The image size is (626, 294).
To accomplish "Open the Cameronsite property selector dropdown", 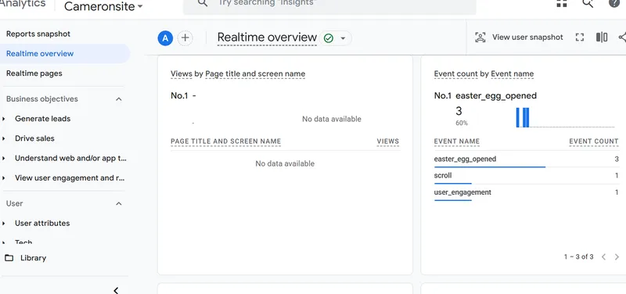I will pyautogui.click(x=103, y=6).
